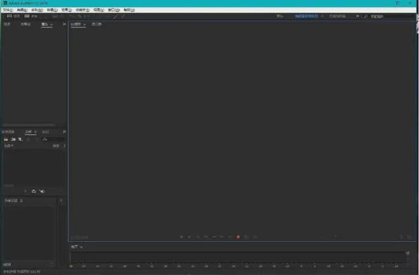Open the 文件 (File) menu

[x=8, y=10]
